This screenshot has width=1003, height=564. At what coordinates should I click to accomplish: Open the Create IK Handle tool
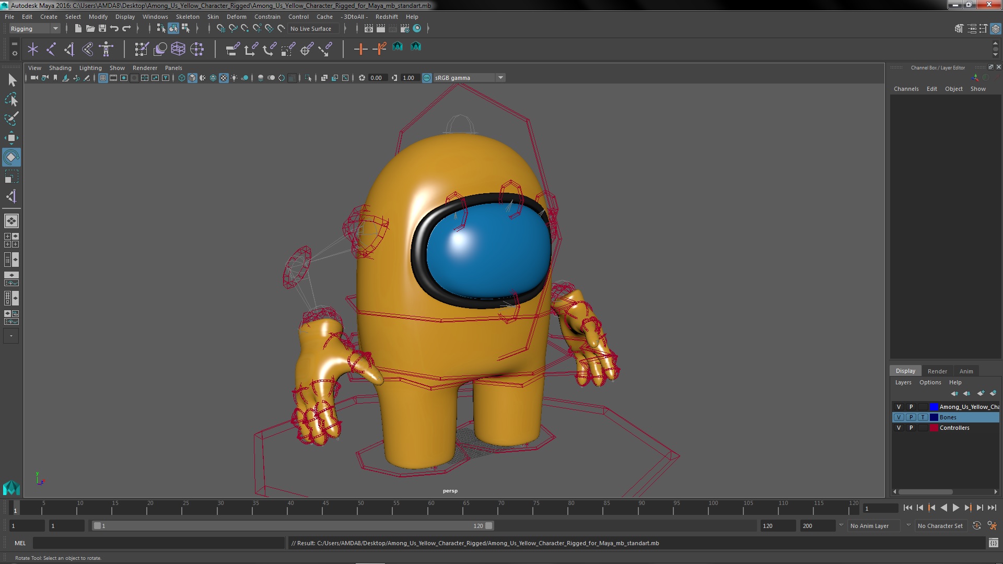point(69,49)
